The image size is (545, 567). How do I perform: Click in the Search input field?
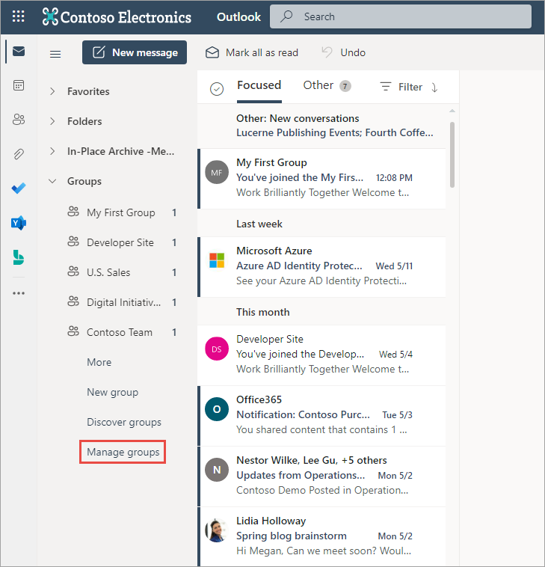[401, 16]
